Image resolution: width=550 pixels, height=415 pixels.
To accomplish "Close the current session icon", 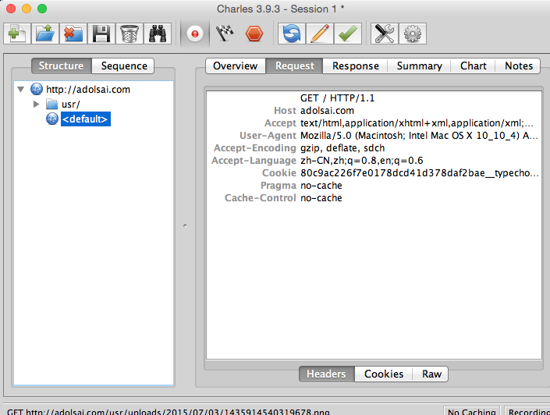I will (x=73, y=34).
